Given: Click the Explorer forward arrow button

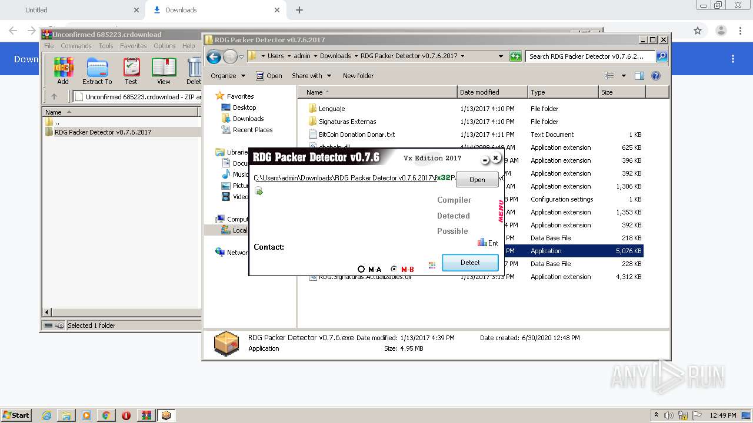Looking at the screenshot, I should point(230,56).
